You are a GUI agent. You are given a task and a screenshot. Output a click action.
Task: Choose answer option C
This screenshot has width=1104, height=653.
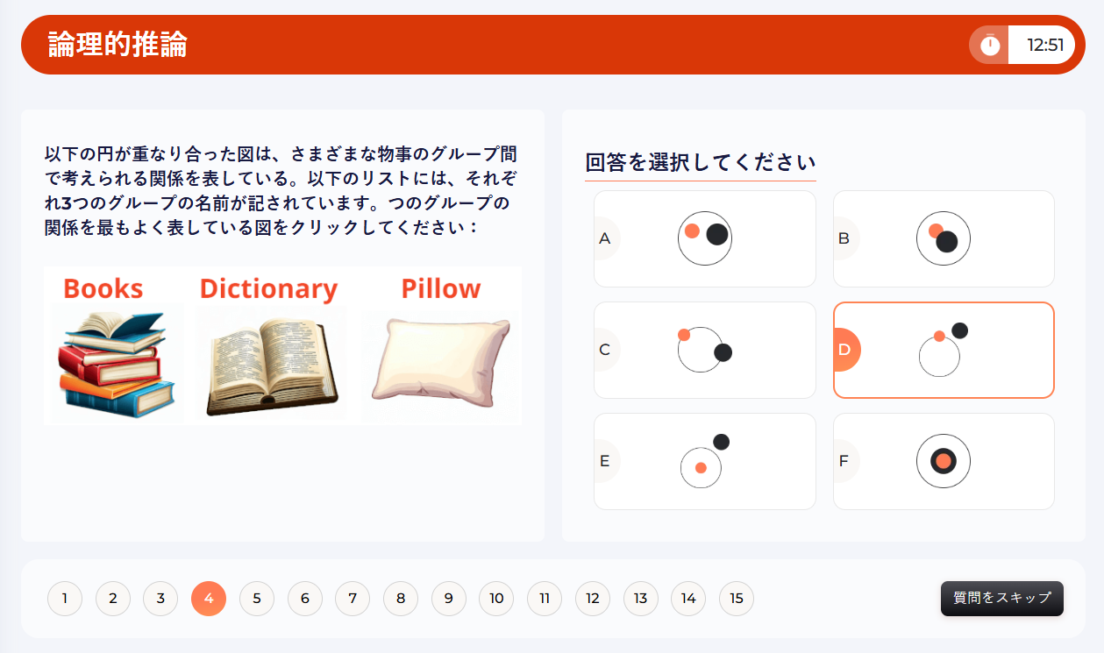tap(705, 350)
